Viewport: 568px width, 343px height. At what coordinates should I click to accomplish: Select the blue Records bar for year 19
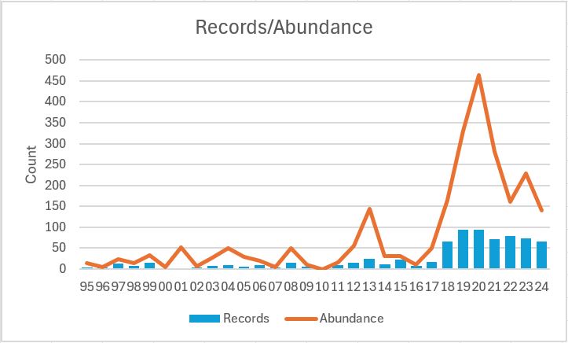[x=463, y=249]
